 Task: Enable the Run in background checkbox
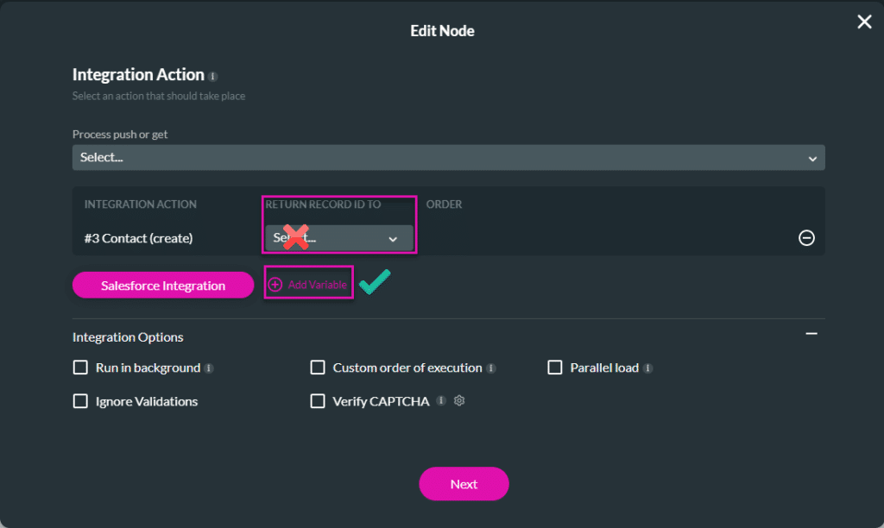tap(80, 368)
